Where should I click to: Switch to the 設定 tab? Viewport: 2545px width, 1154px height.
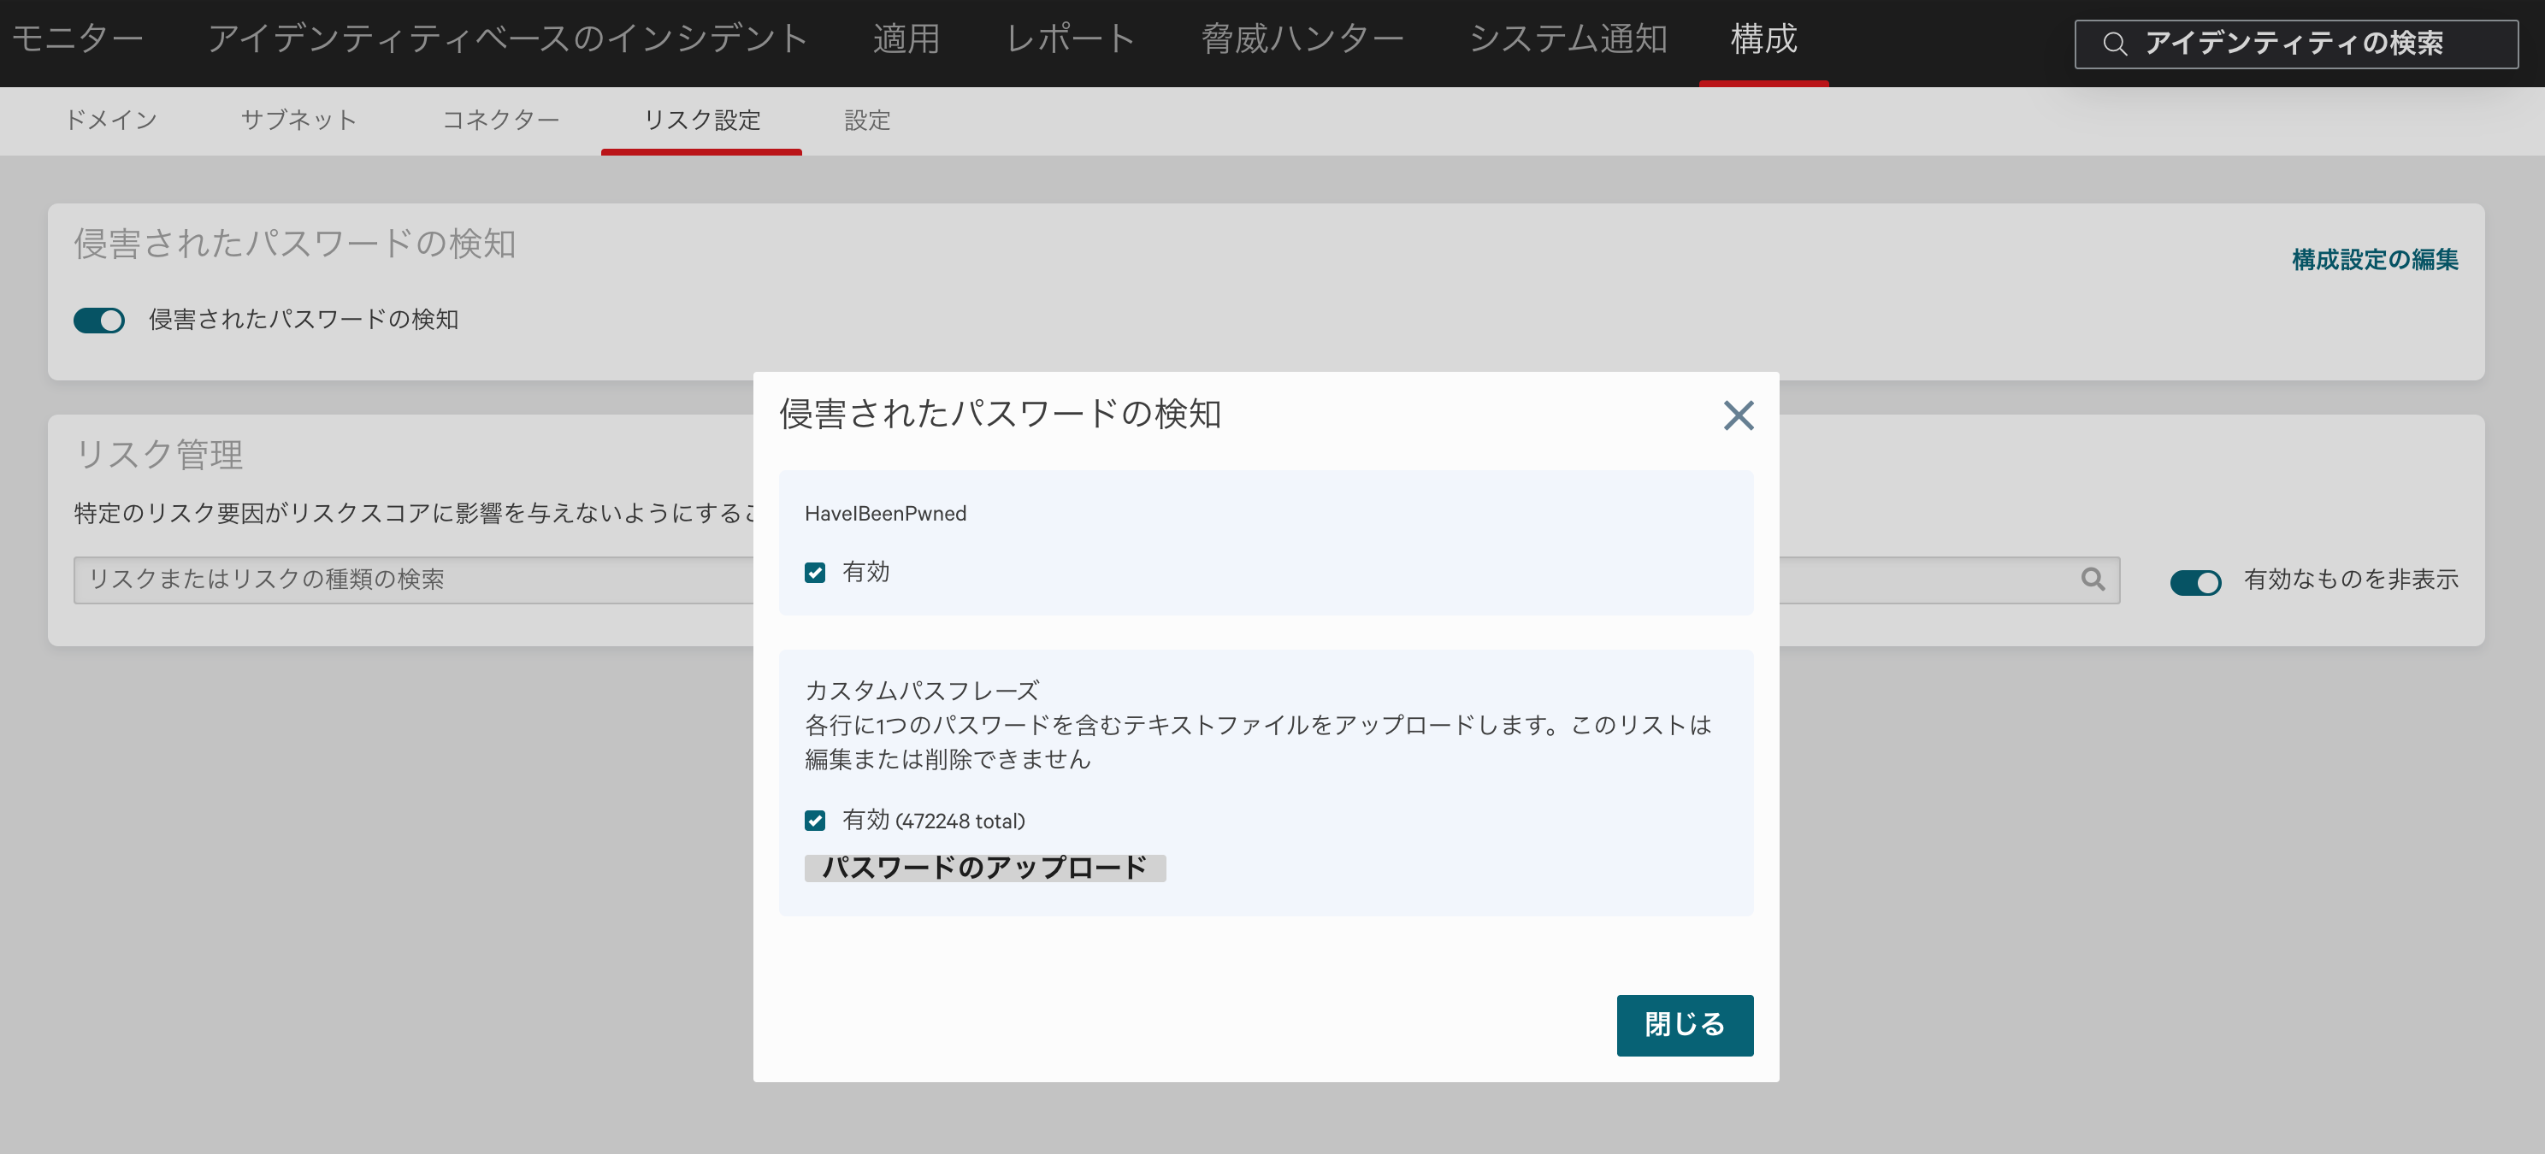coord(867,121)
